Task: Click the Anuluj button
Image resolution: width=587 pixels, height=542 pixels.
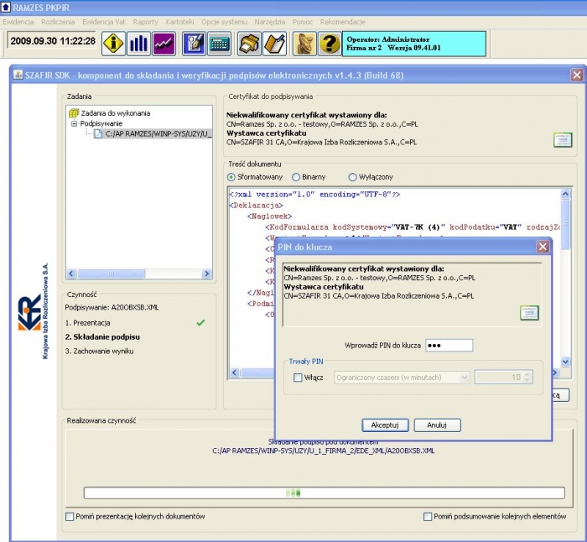Action: click(437, 425)
